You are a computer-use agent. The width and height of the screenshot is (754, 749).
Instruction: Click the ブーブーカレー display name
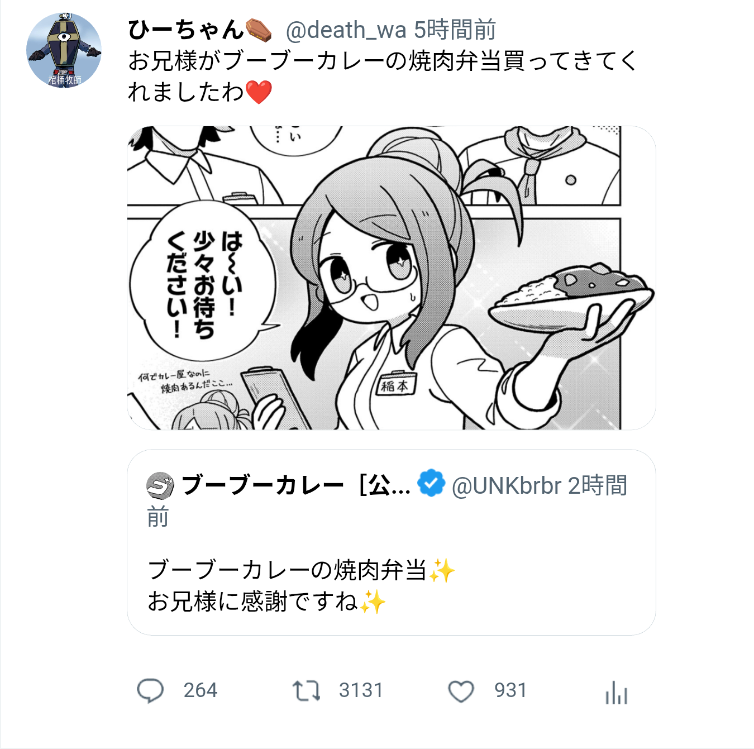(296, 485)
